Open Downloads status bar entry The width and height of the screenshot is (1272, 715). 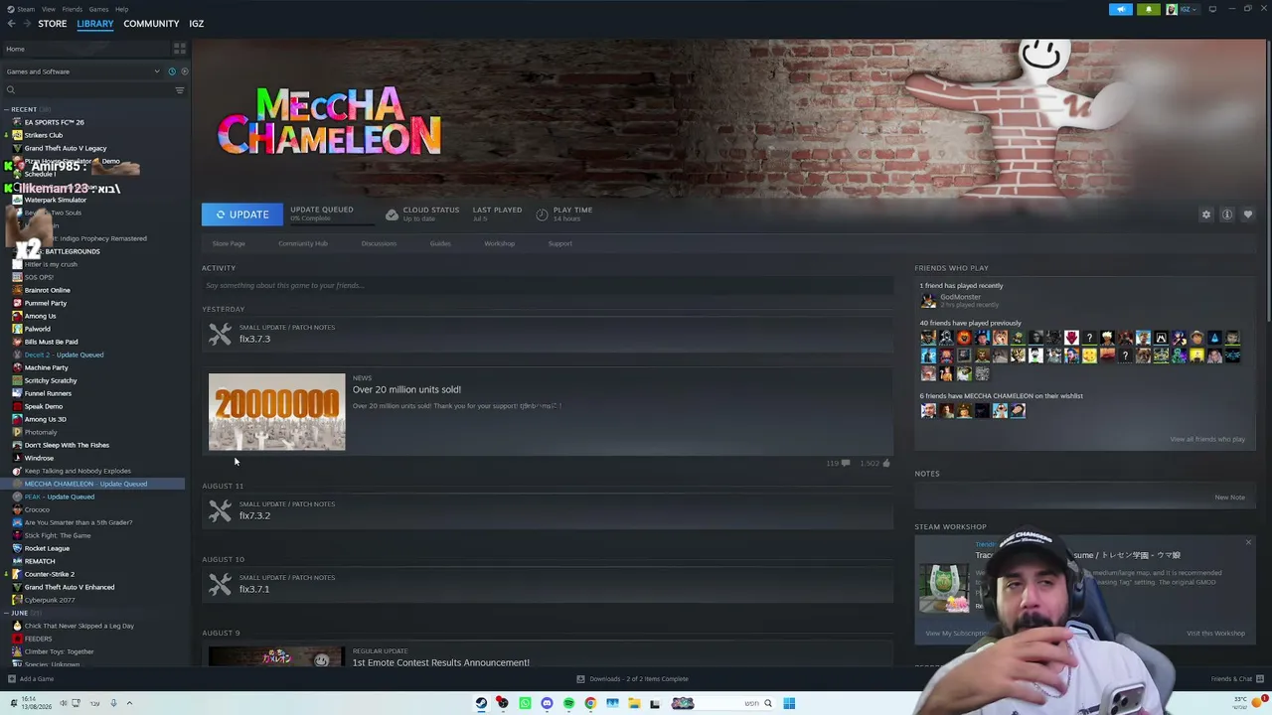pyautogui.click(x=633, y=679)
